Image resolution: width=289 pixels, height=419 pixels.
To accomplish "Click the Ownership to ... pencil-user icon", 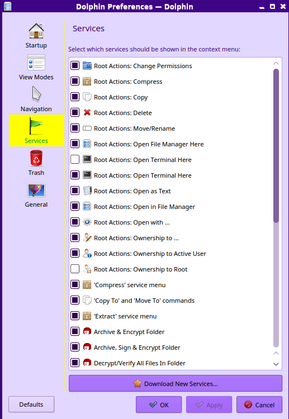I will [x=87, y=237].
